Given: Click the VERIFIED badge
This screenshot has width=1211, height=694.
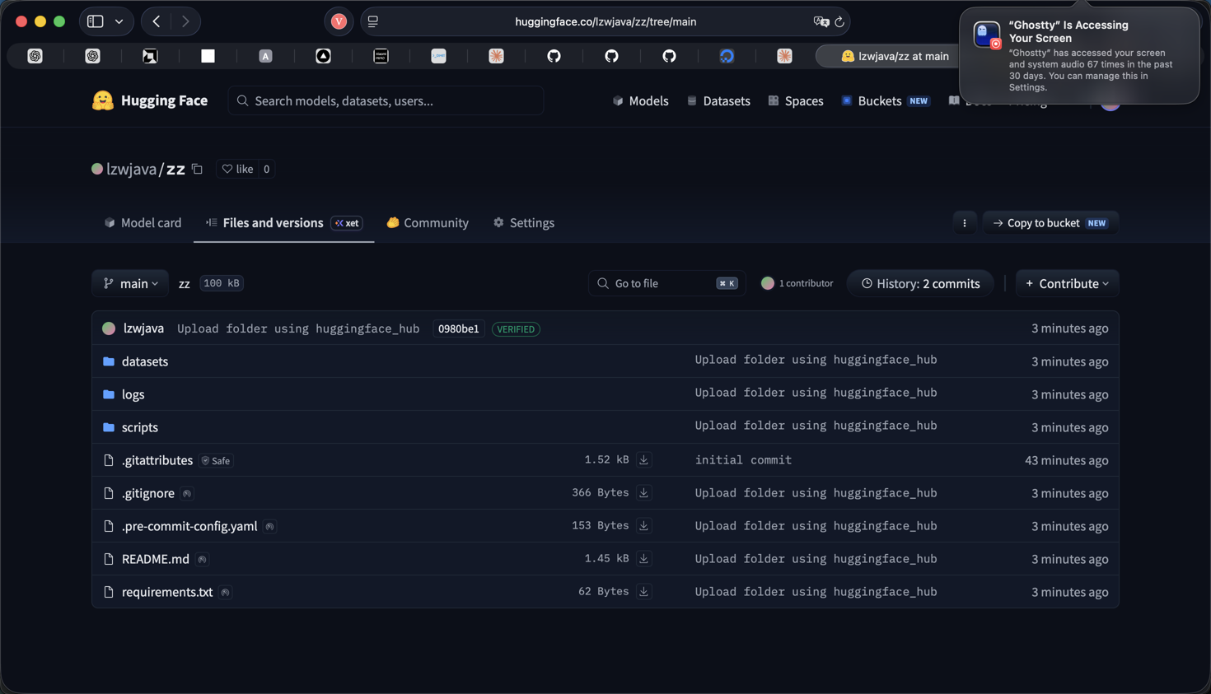Looking at the screenshot, I should (516, 329).
